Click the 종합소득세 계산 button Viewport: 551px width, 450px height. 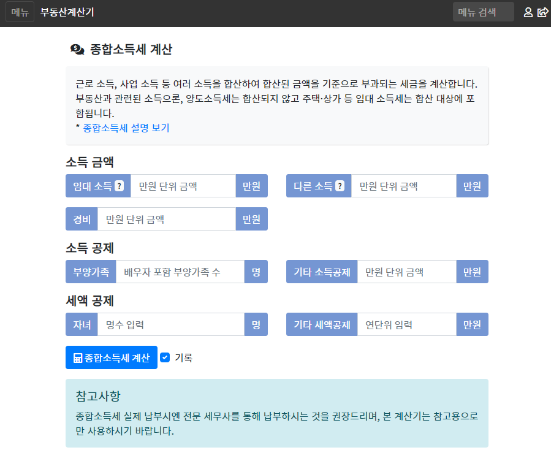(x=112, y=357)
